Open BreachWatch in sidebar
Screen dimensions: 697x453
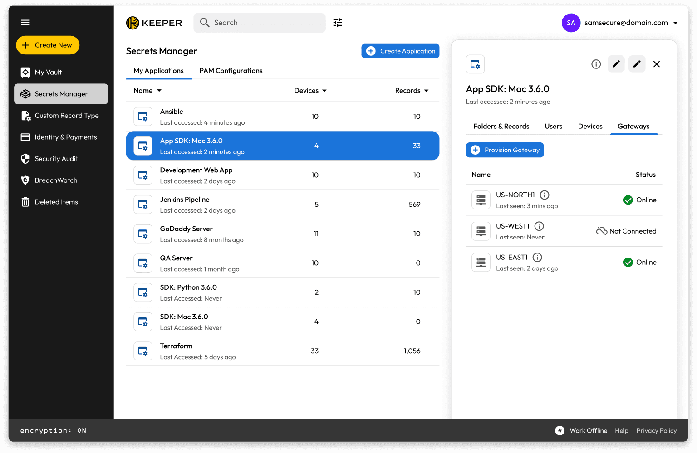pyautogui.click(x=61, y=180)
